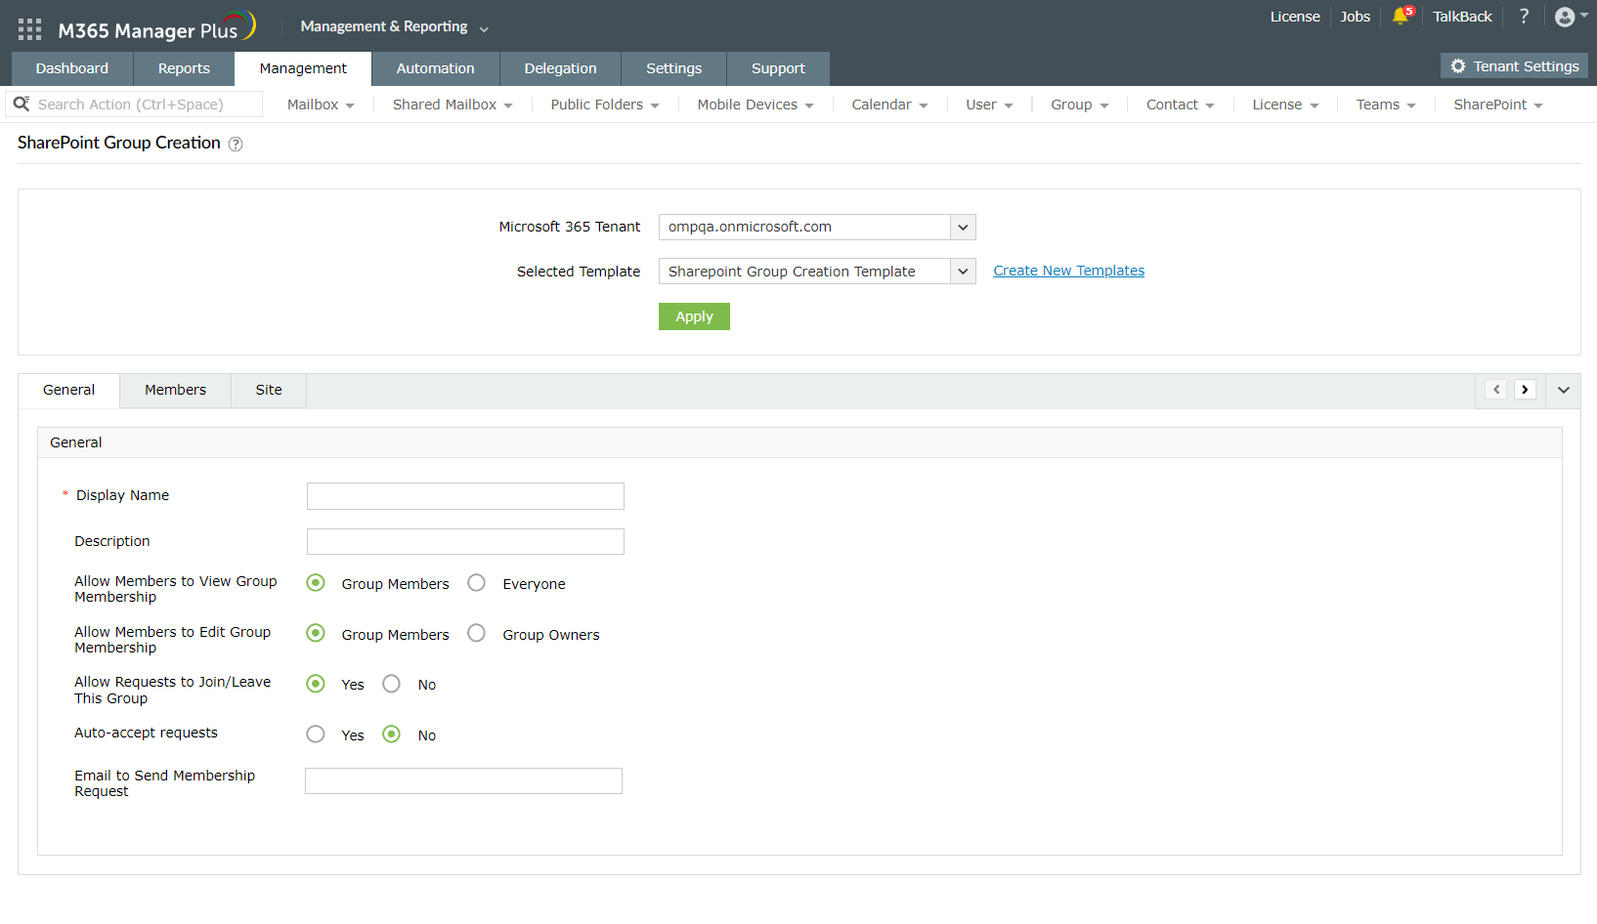Click the License link in the header

click(x=1295, y=17)
